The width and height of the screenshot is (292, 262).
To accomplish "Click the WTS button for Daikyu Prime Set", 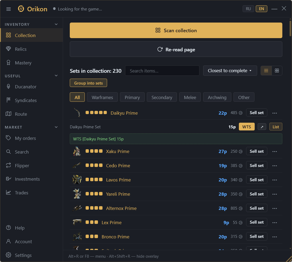I will tap(247, 127).
